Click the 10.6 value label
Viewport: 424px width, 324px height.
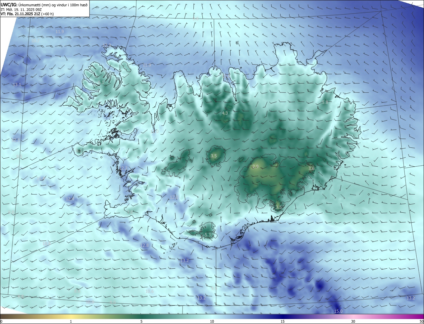149,291
